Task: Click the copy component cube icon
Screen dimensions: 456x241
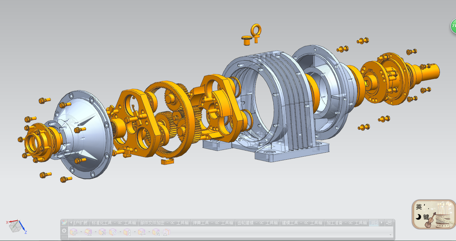Action: [x=113, y=232]
